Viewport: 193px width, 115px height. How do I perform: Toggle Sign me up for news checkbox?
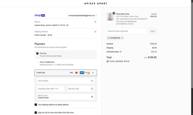tap(36, 113)
